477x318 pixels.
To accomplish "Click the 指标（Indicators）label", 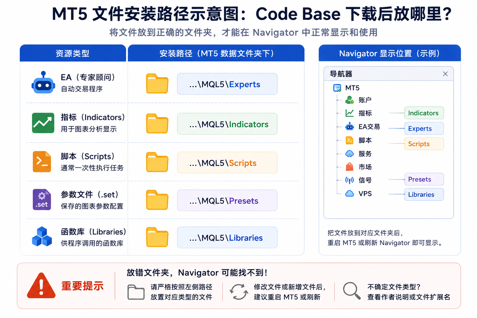I will [x=93, y=117].
